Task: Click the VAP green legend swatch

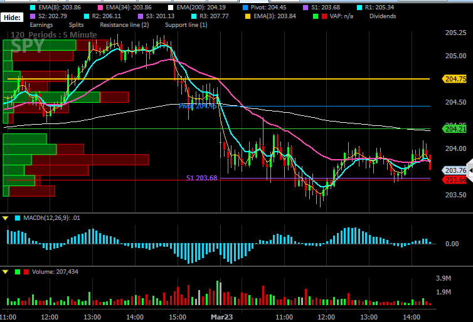Action: pos(316,16)
